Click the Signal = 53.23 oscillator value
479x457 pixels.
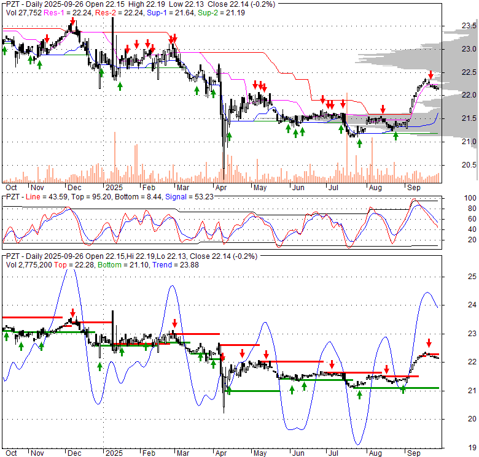[189, 197]
